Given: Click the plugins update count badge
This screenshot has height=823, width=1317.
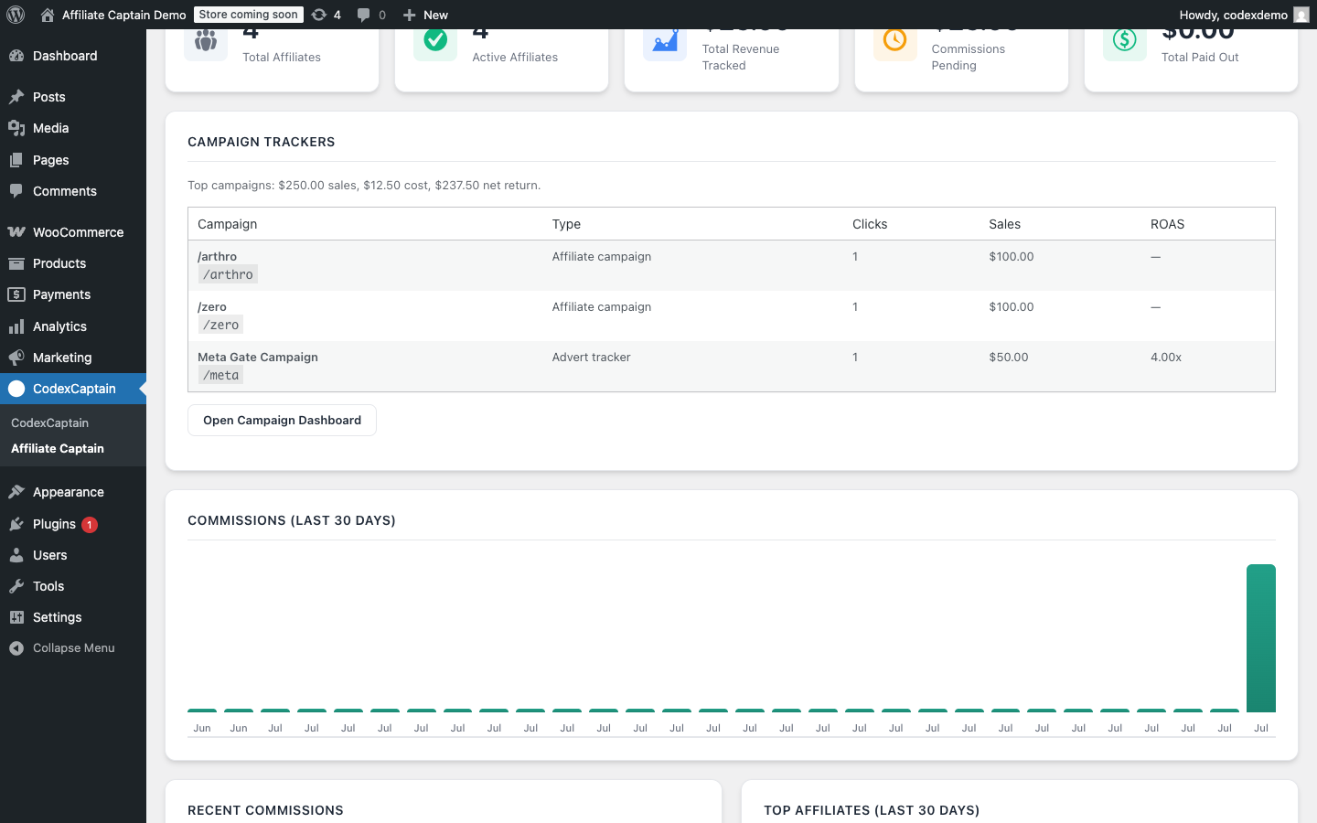Looking at the screenshot, I should tap(90, 525).
